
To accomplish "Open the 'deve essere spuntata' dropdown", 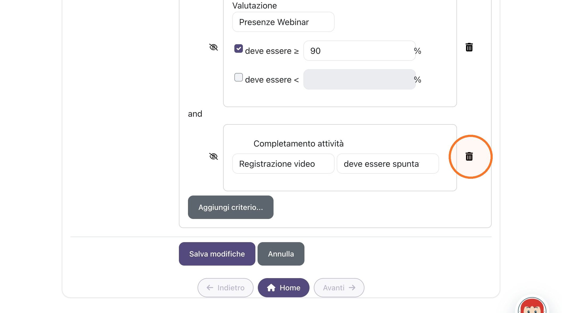I will pos(388,164).
